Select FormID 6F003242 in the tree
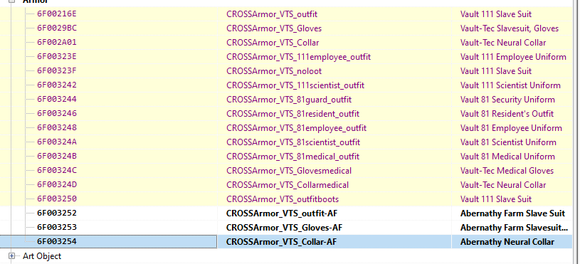Screen dimensions: 580x264 57,85
